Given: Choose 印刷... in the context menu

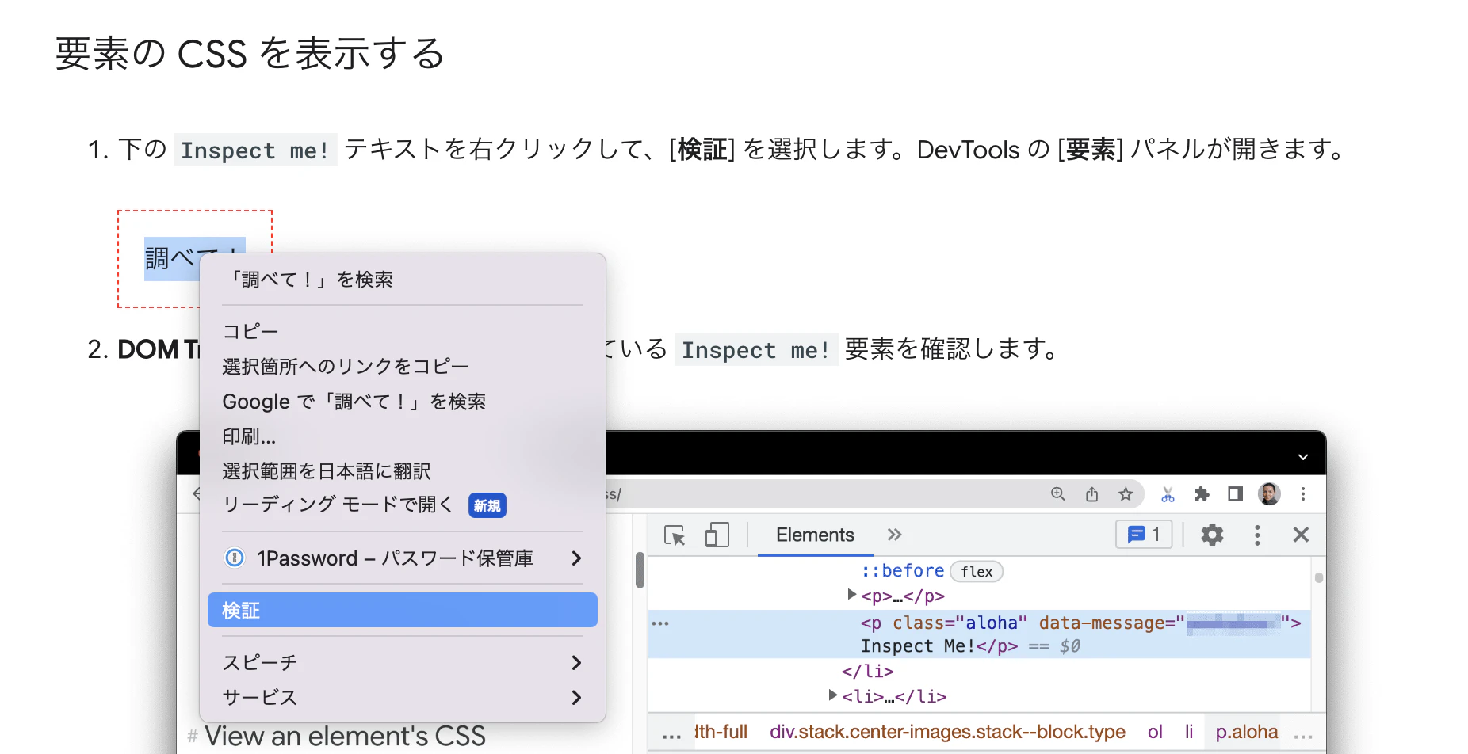Looking at the screenshot, I should [x=403, y=436].
